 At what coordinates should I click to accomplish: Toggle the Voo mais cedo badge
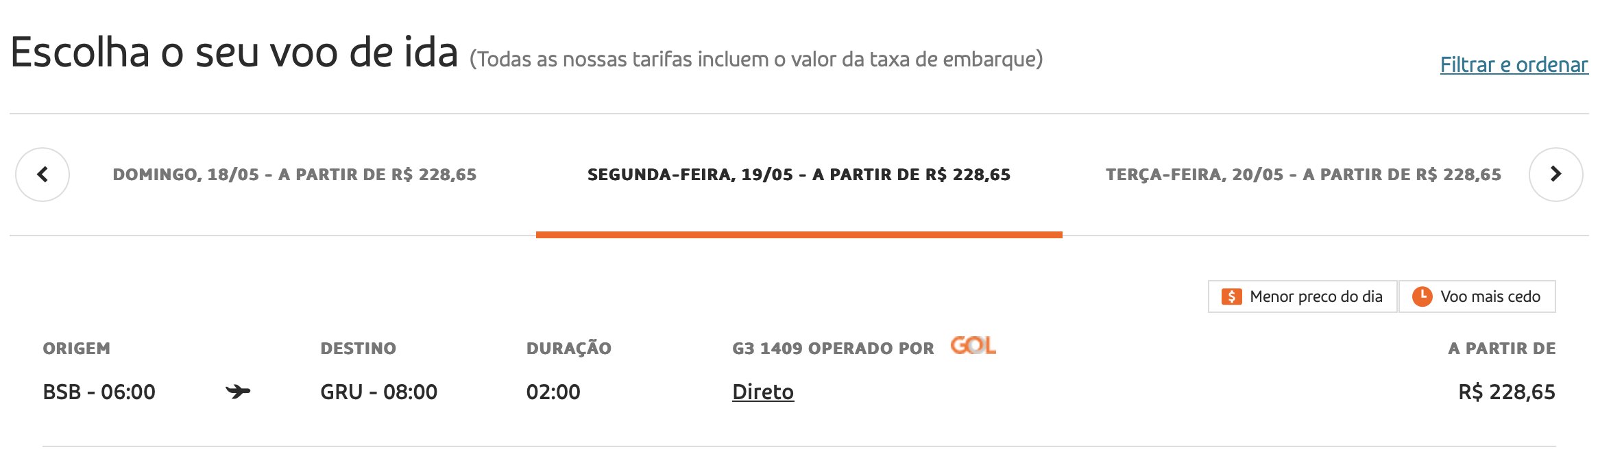coord(1477,296)
